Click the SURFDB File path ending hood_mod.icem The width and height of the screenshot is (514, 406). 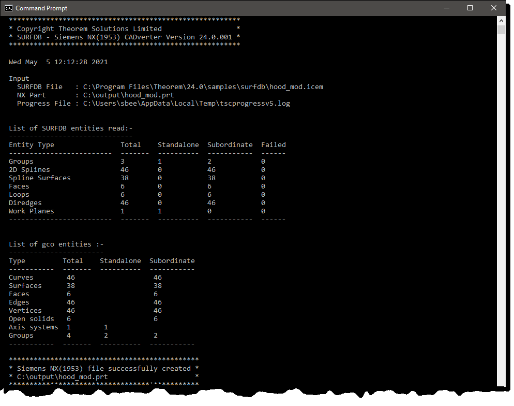pos(203,87)
